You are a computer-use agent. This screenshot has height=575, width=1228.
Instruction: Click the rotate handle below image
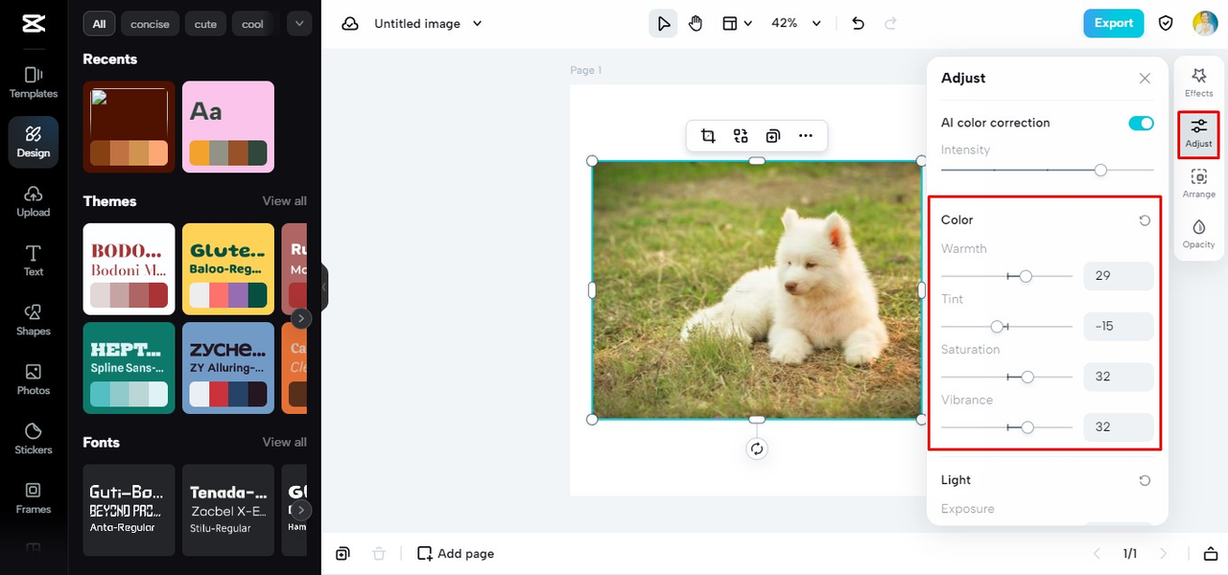[x=757, y=448]
